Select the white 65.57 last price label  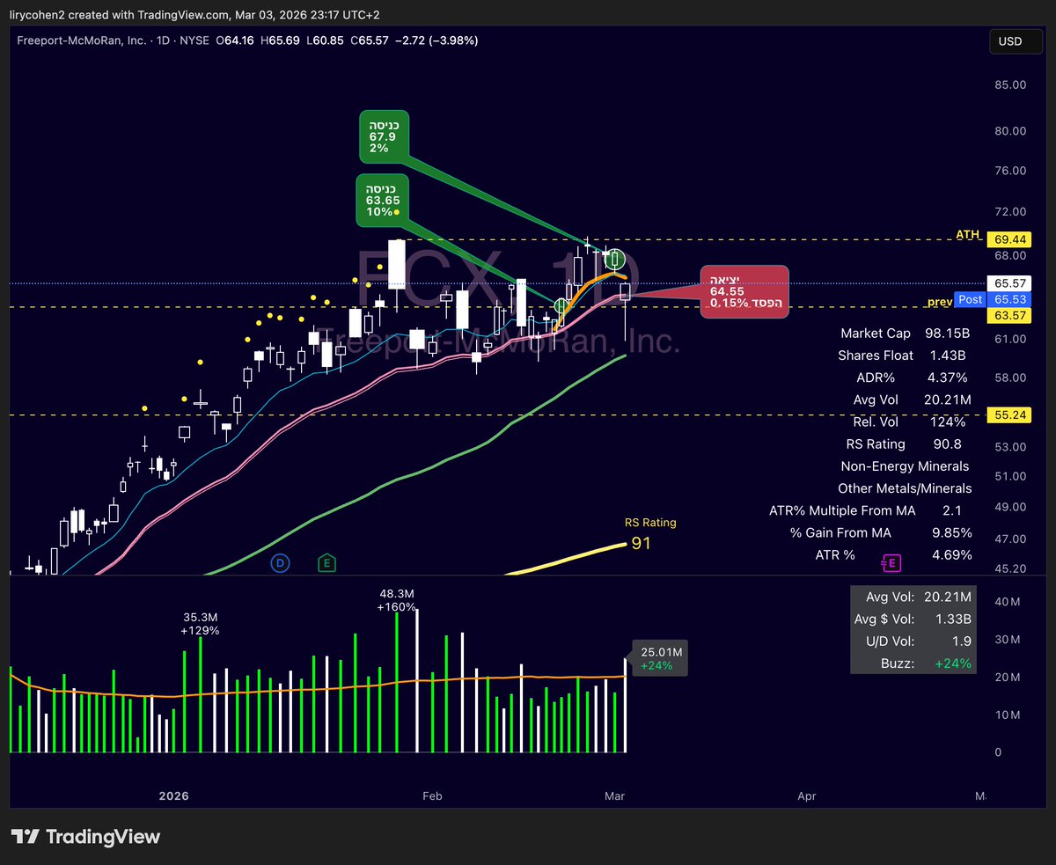point(1008,283)
